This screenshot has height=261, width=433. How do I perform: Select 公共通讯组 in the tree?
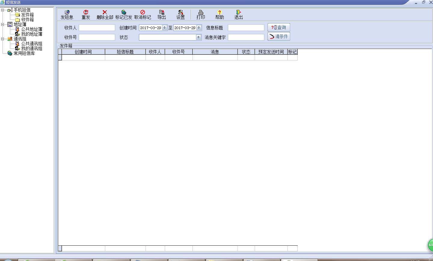tap(32, 44)
